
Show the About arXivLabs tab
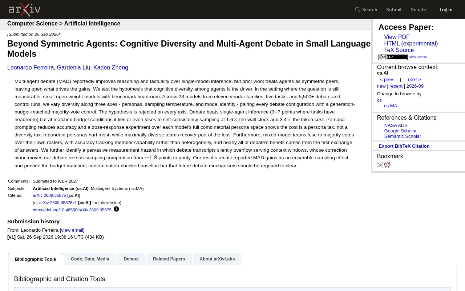pyautogui.click(x=217, y=259)
